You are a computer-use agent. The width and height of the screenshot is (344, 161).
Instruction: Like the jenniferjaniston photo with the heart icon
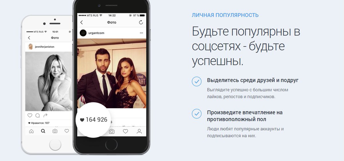point(30,115)
